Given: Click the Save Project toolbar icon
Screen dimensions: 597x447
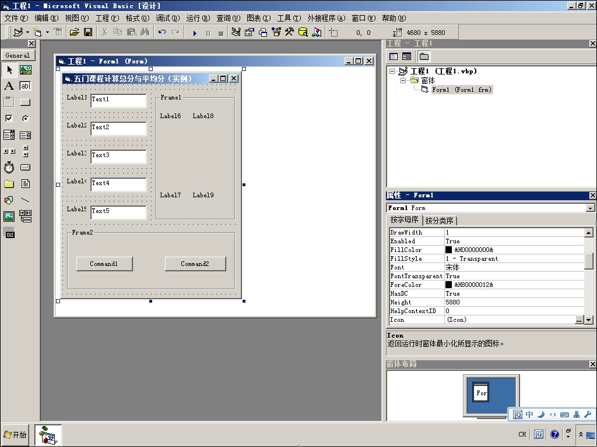Looking at the screenshot, I should (88, 33).
